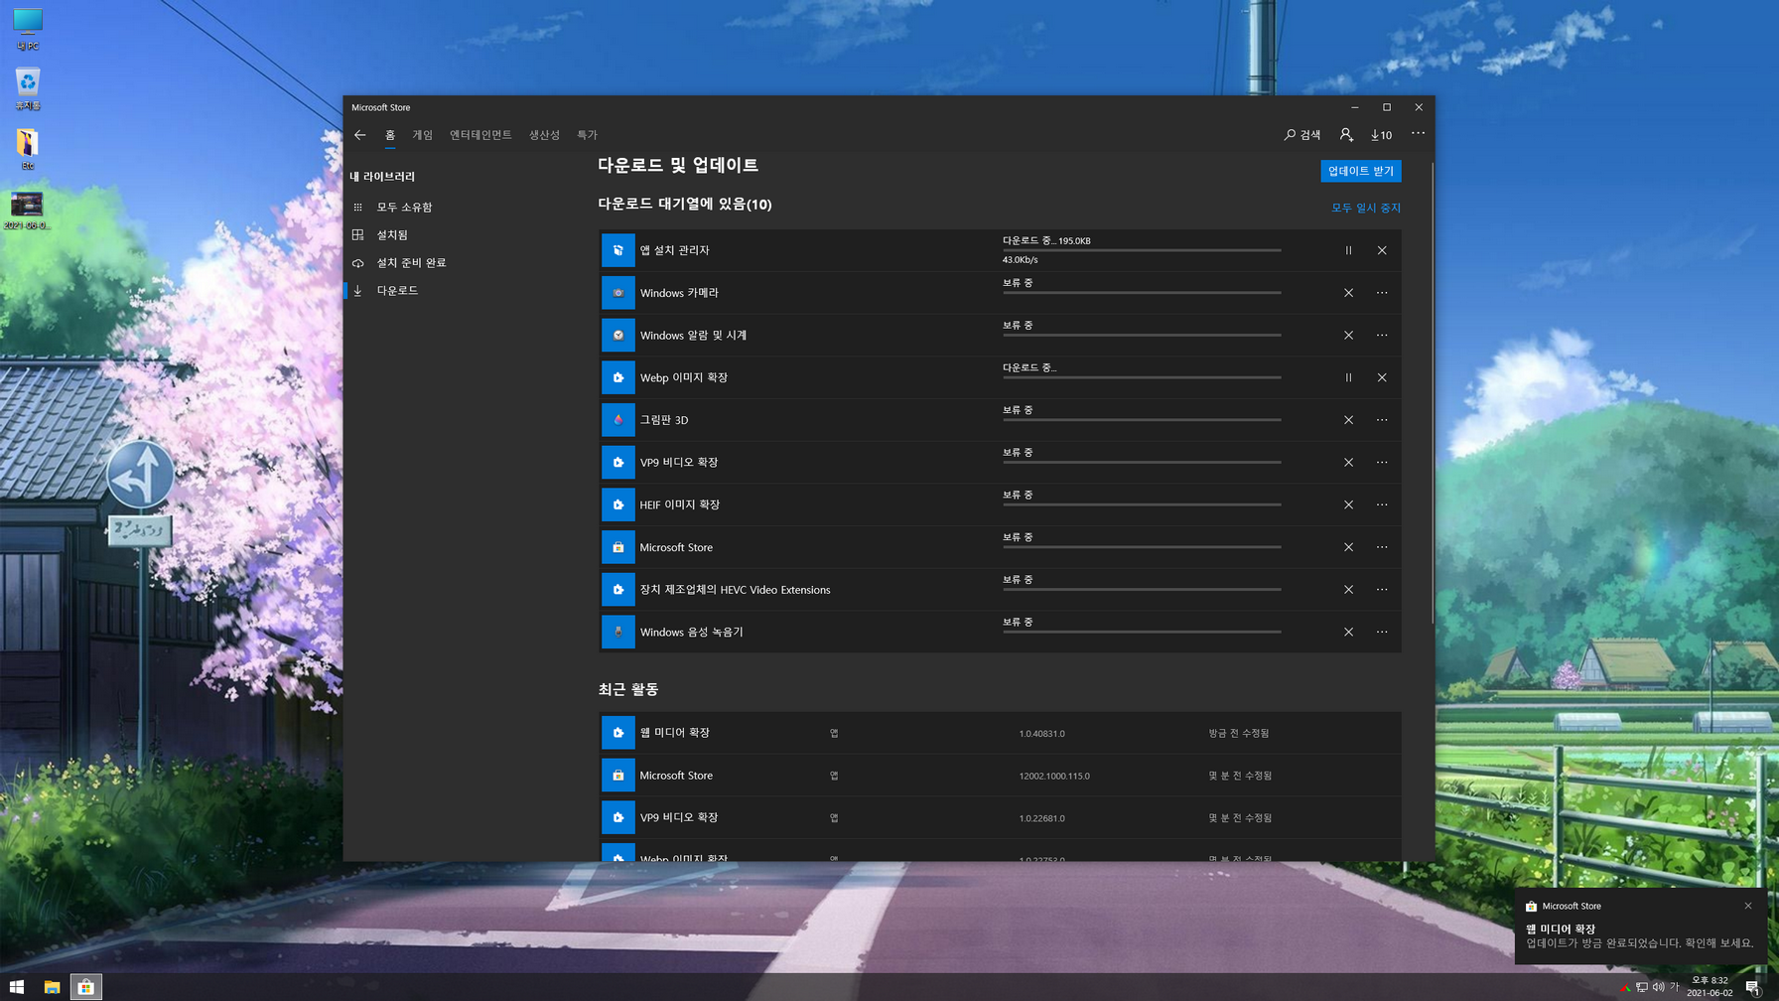Screen dimensions: 1779x1001
Task: Open more options for queued VP9 비디오 확장
Action: click(x=1382, y=463)
